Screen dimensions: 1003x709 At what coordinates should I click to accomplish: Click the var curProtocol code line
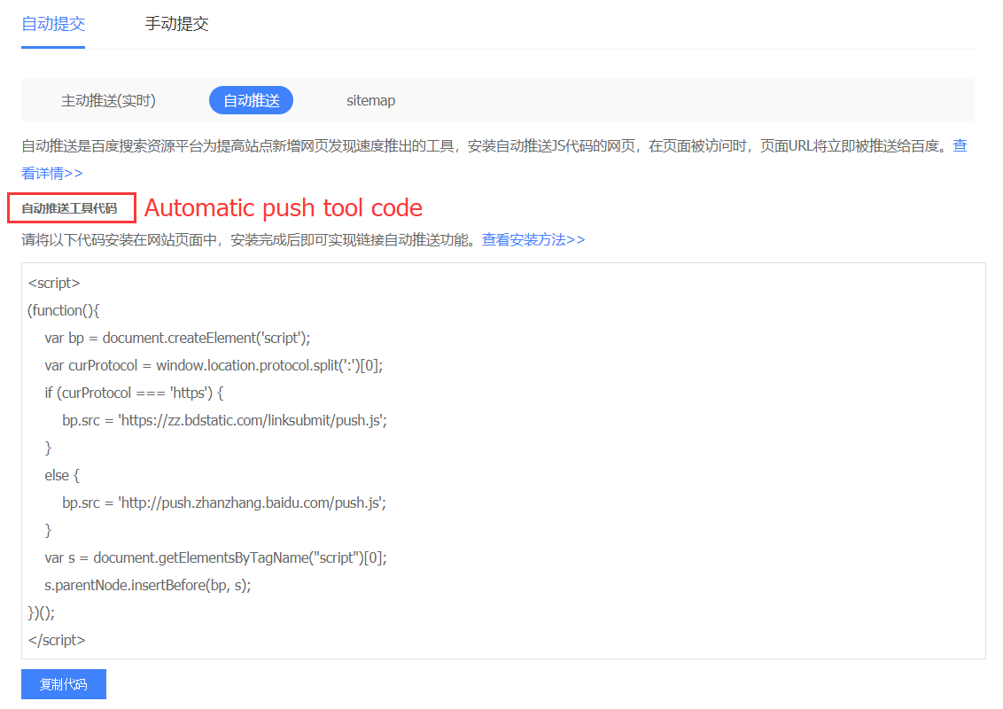[x=214, y=365]
